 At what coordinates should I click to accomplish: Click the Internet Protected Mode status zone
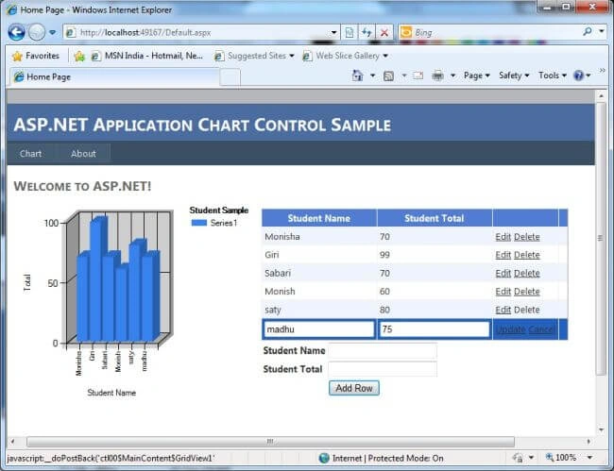[382, 458]
